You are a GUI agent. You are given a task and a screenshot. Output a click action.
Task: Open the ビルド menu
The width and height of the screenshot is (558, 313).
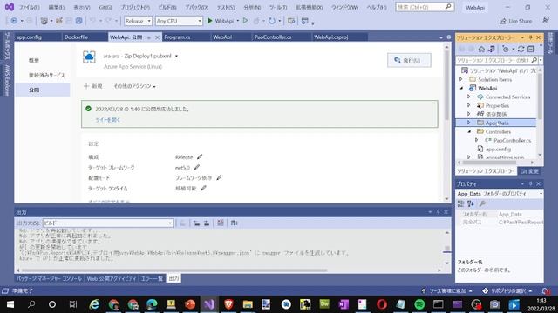tap(167, 7)
